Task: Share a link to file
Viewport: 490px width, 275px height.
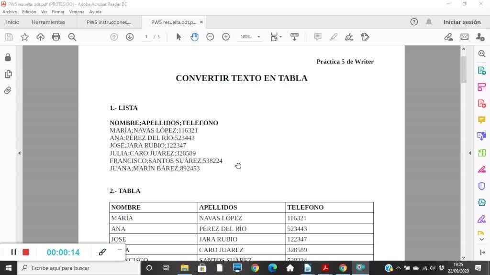Action: click(x=449, y=37)
